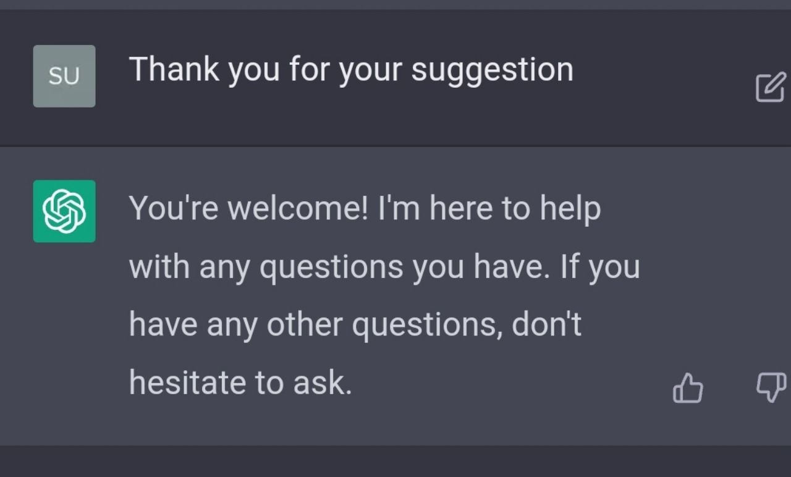Click the empty dark area below the response

[x=395, y=462]
